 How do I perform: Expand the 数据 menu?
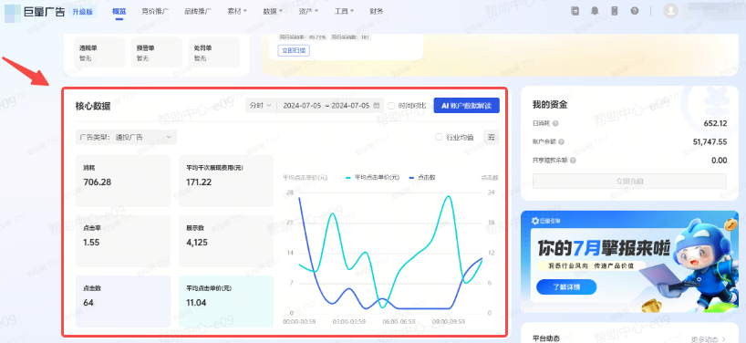(x=272, y=11)
